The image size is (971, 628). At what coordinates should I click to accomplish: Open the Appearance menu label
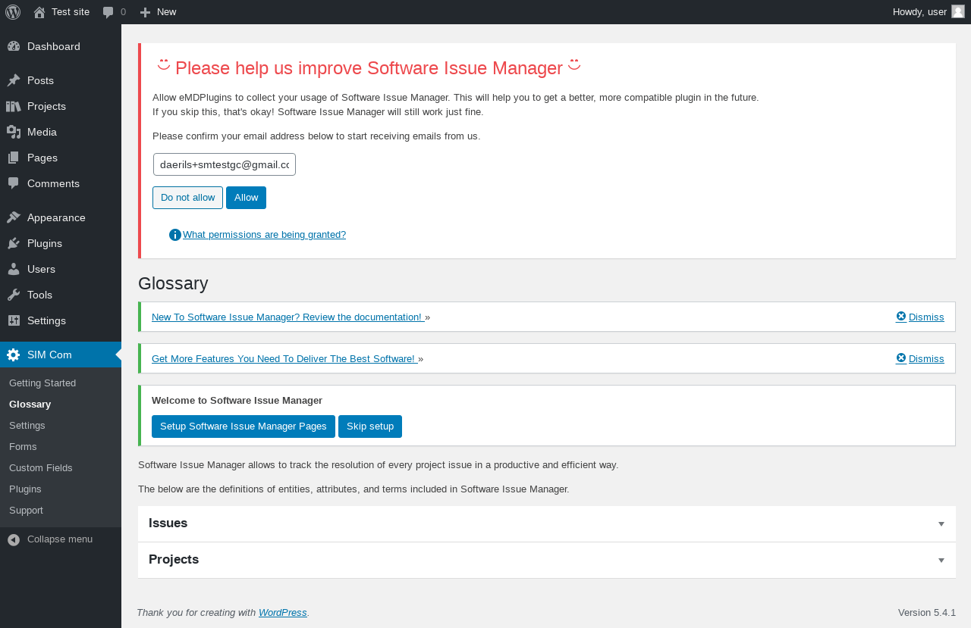(56, 217)
